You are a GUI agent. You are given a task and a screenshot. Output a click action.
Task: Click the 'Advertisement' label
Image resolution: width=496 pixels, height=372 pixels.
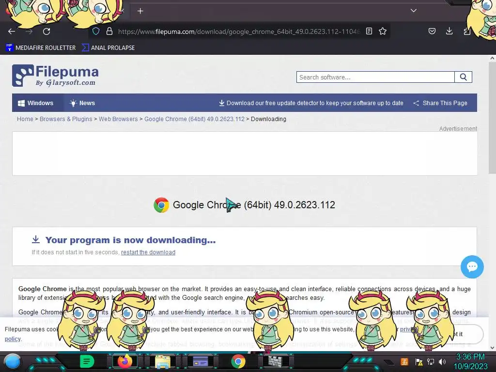pos(458,129)
